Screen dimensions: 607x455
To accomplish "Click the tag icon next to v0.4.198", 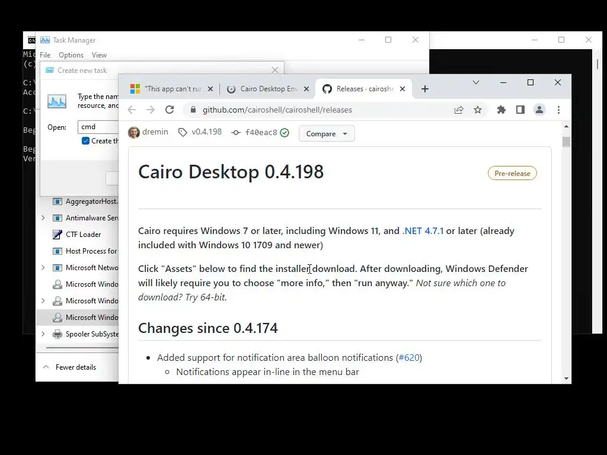I will [183, 132].
